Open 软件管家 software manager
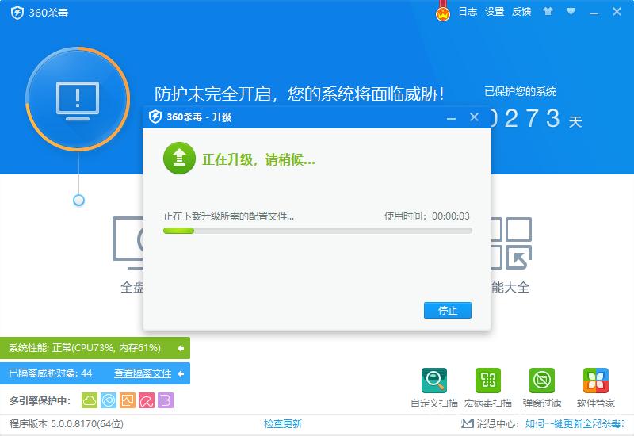The width and height of the screenshot is (634, 436). click(x=596, y=388)
